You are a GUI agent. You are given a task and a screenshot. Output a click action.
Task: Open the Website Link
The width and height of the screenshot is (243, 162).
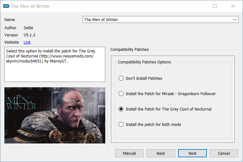click(x=27, y=42)
